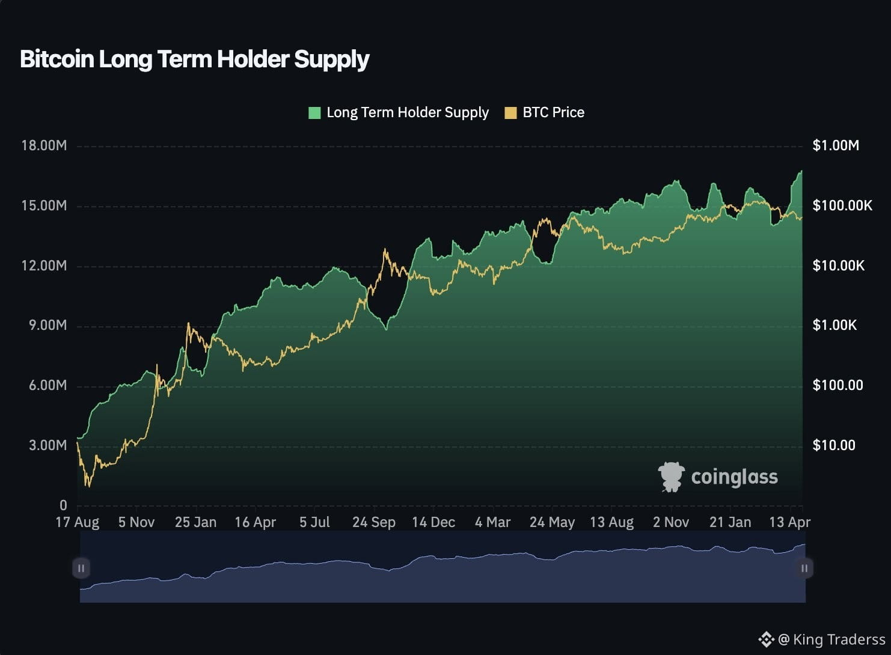Click the BTC Price legend label
The image size is (891, 655).
(554, 112)
